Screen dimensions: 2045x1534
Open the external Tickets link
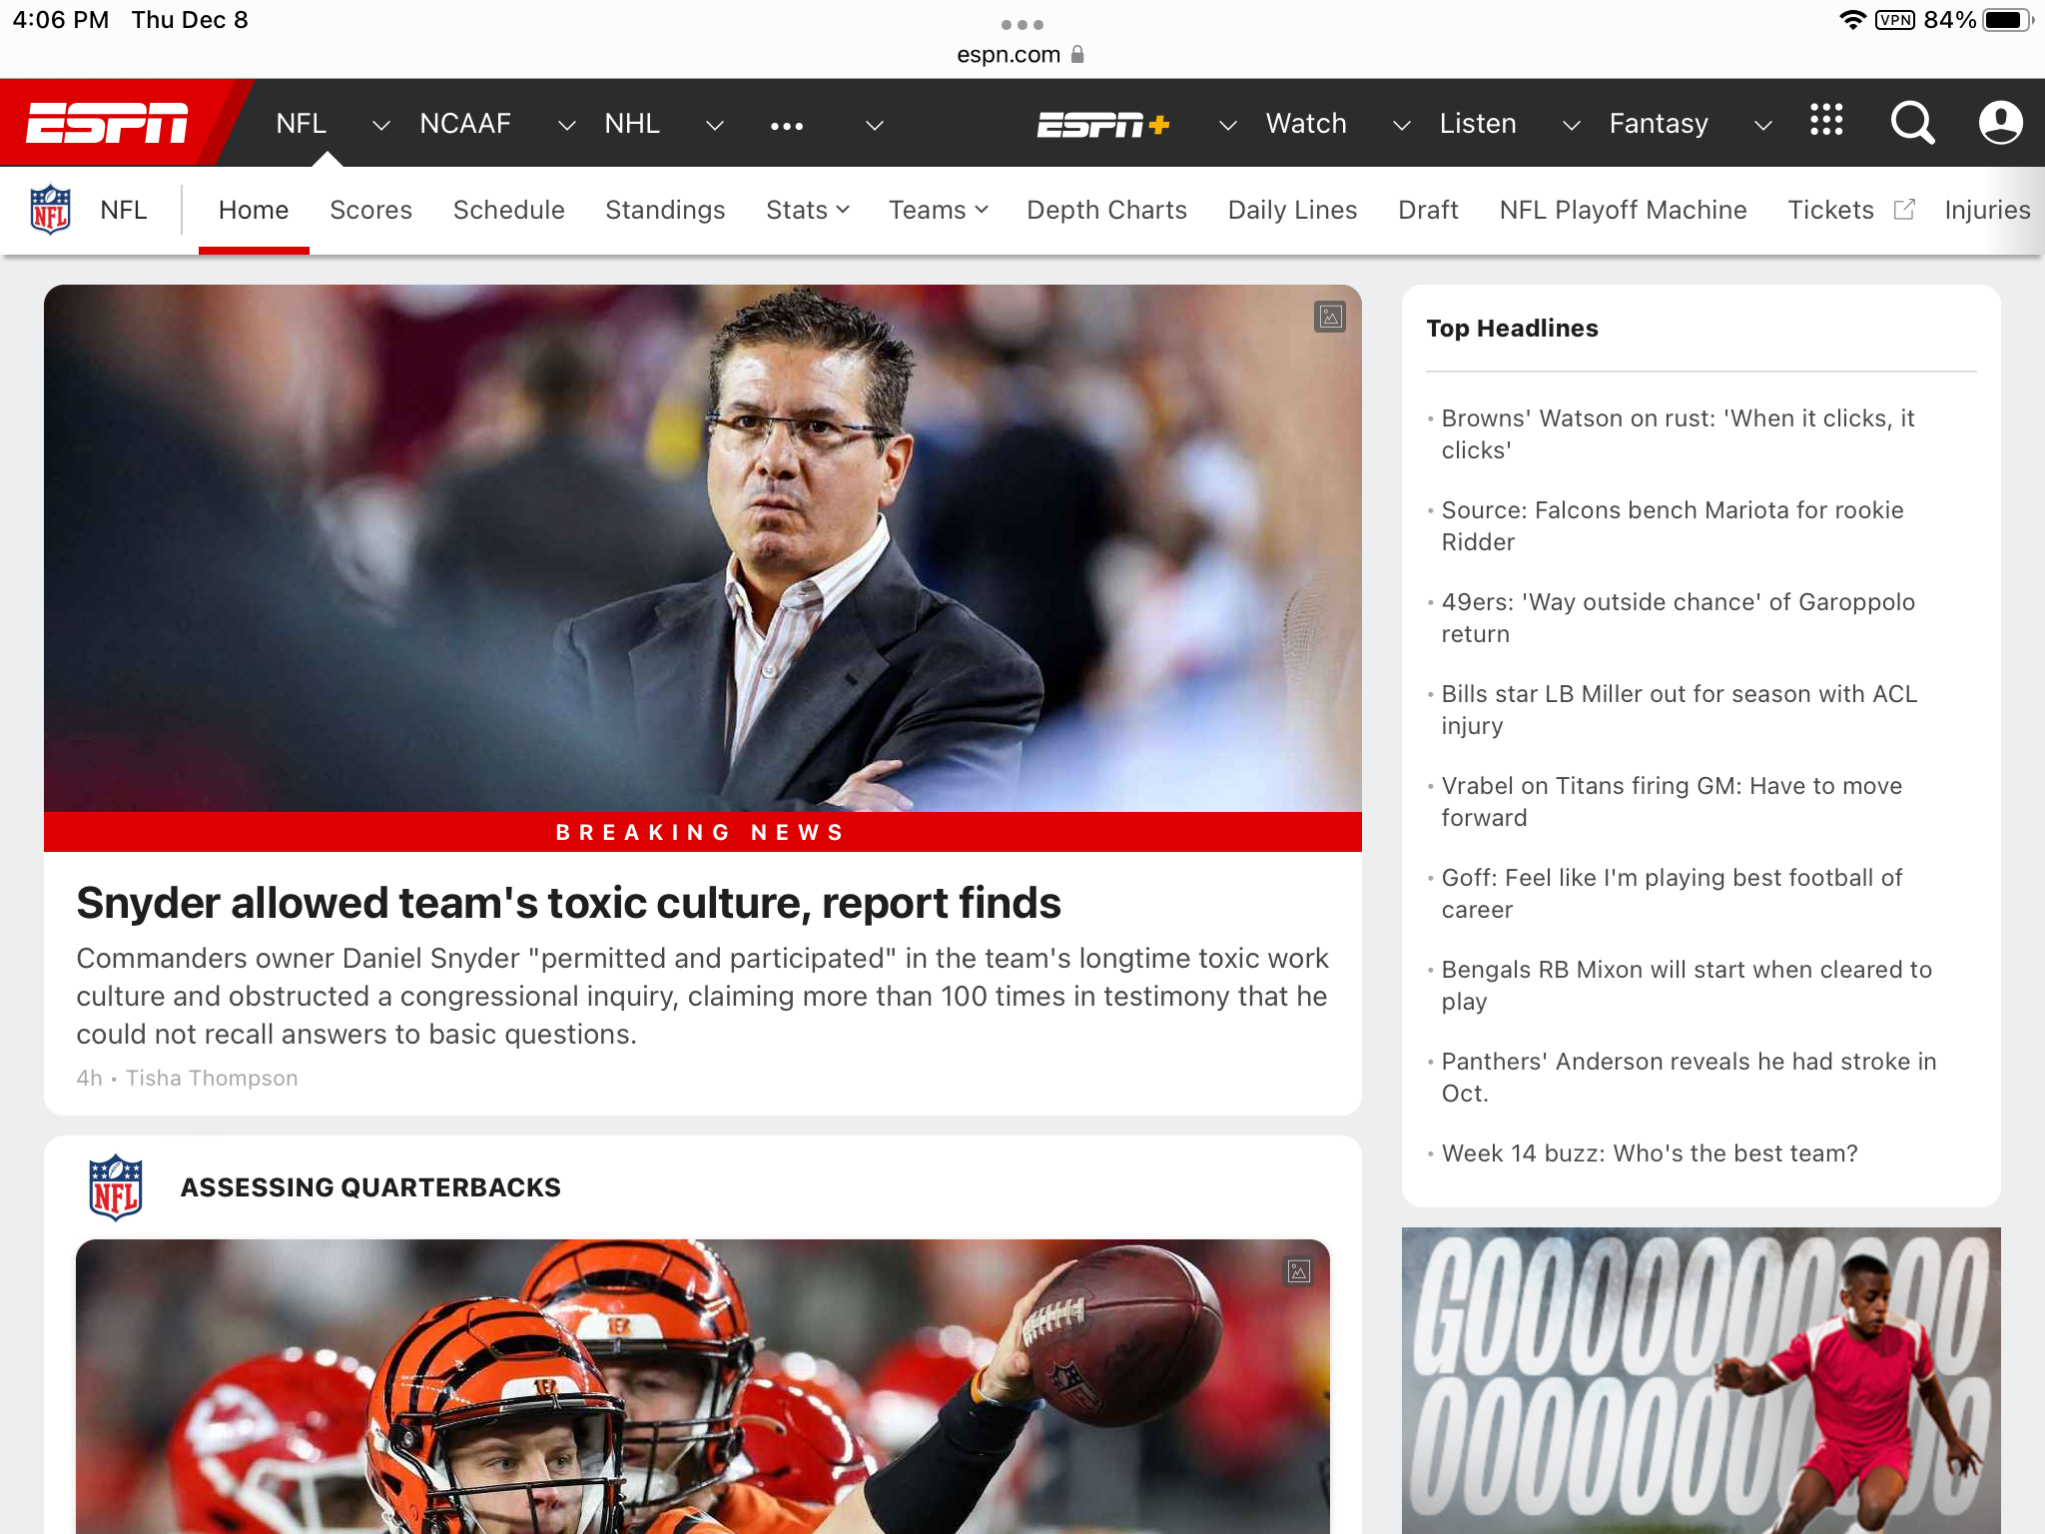(1850, 210)
